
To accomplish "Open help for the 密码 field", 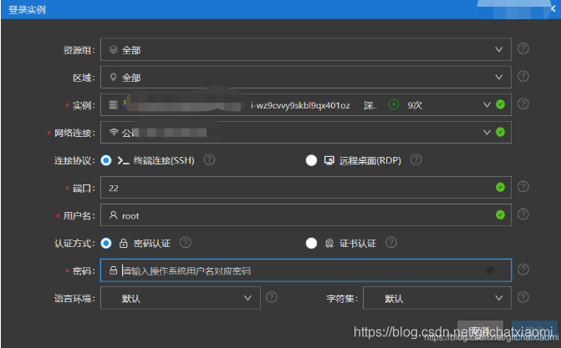I will tap(523, 270).
